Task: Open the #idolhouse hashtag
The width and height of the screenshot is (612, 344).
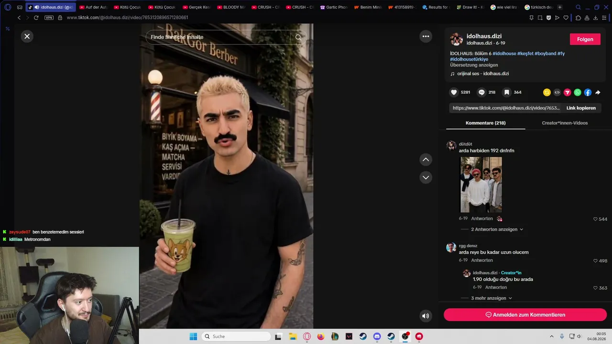Action: 504,54
